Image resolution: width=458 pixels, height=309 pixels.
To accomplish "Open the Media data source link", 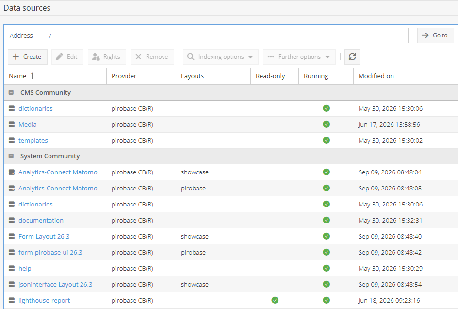I will 28,125.
